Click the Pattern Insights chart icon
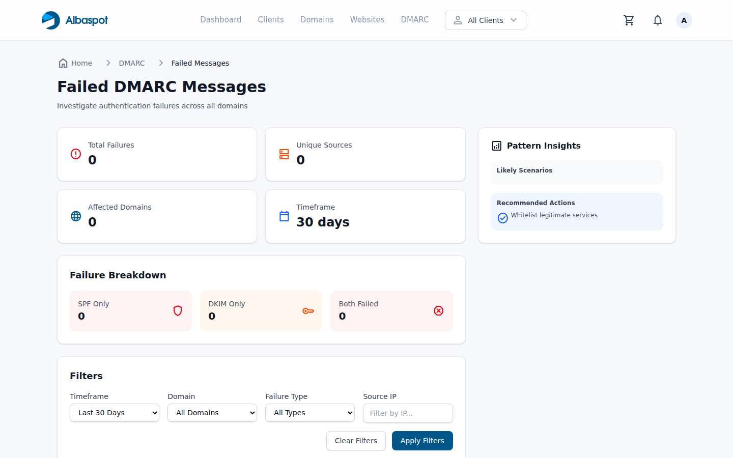This screenshot has height=458, width=733. tap(496, 146)
